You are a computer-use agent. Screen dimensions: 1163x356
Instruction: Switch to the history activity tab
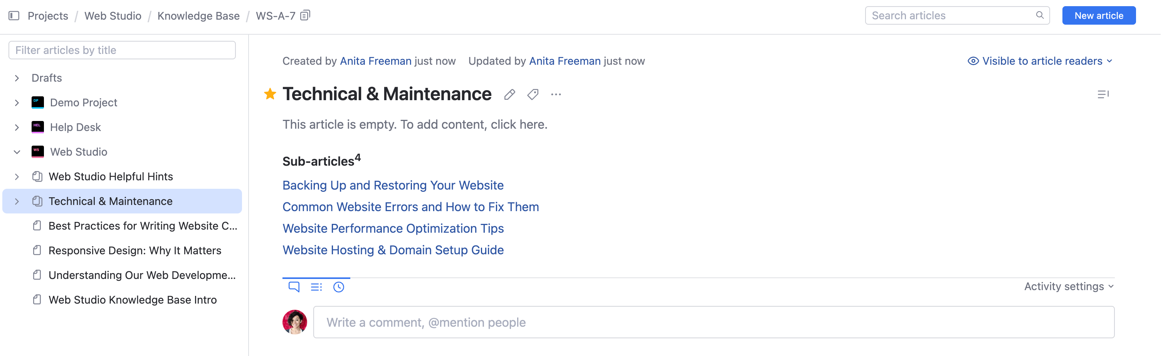(339, 287)
